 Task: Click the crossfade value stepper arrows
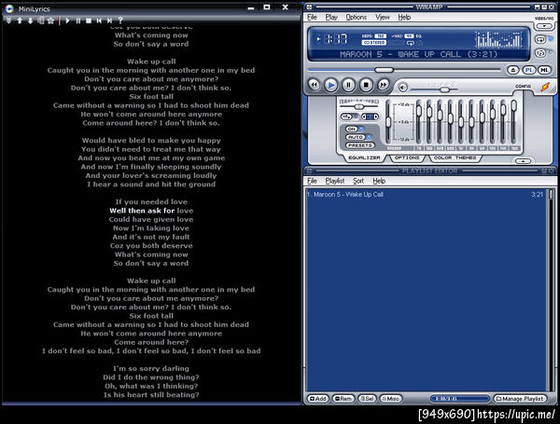tap(370, 116)
